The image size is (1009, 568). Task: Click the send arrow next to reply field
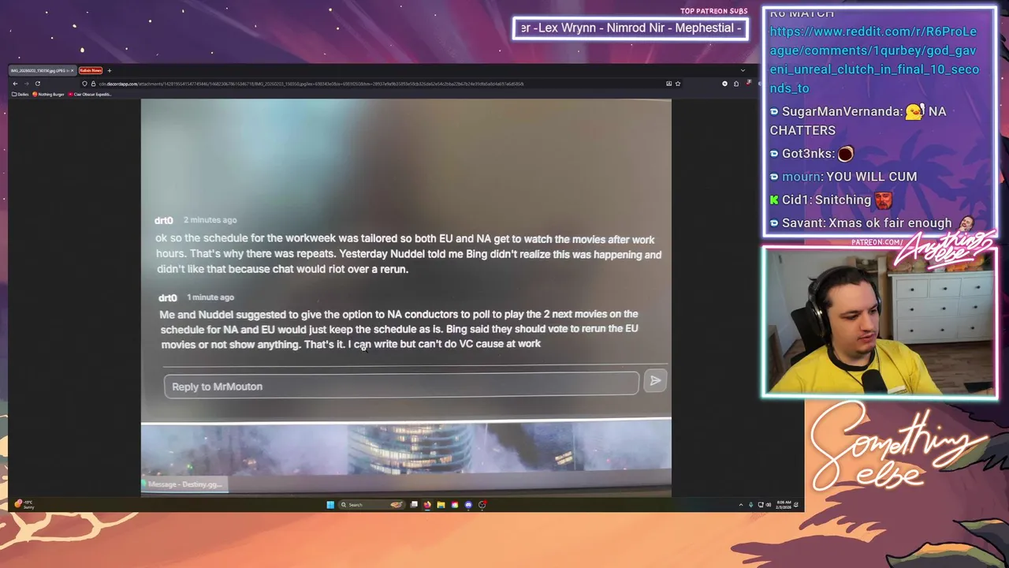point(655,381)
